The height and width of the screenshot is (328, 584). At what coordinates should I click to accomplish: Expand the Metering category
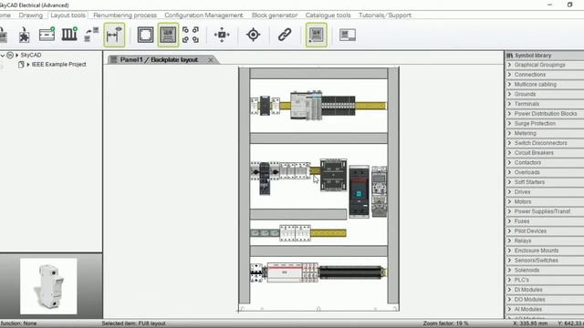pyautogui.click(x=509, y=134)
